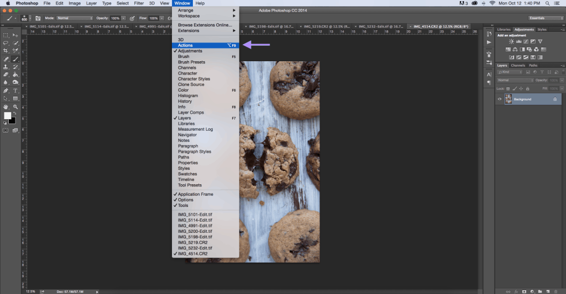Click the Background layer thumbnail
The height and width of the screenshot is (294, 566).
click(508, 99)
